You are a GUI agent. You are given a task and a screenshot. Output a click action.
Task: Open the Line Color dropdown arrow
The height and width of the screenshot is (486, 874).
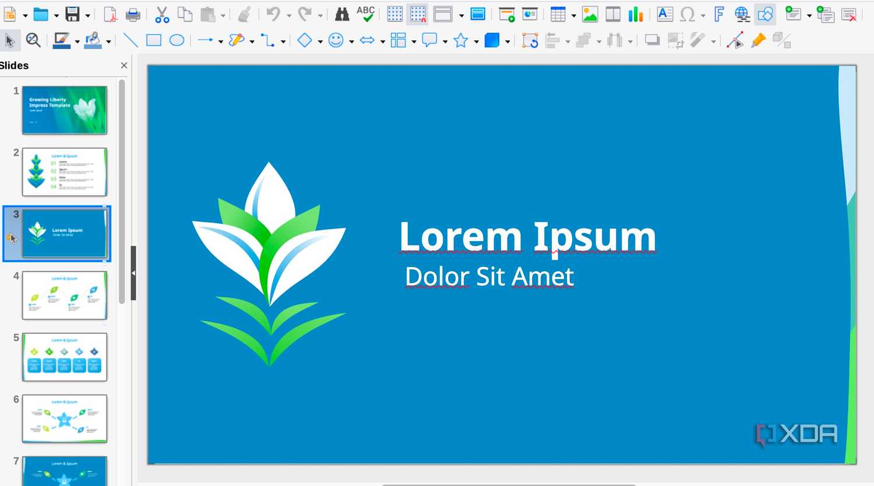point(77,41)
